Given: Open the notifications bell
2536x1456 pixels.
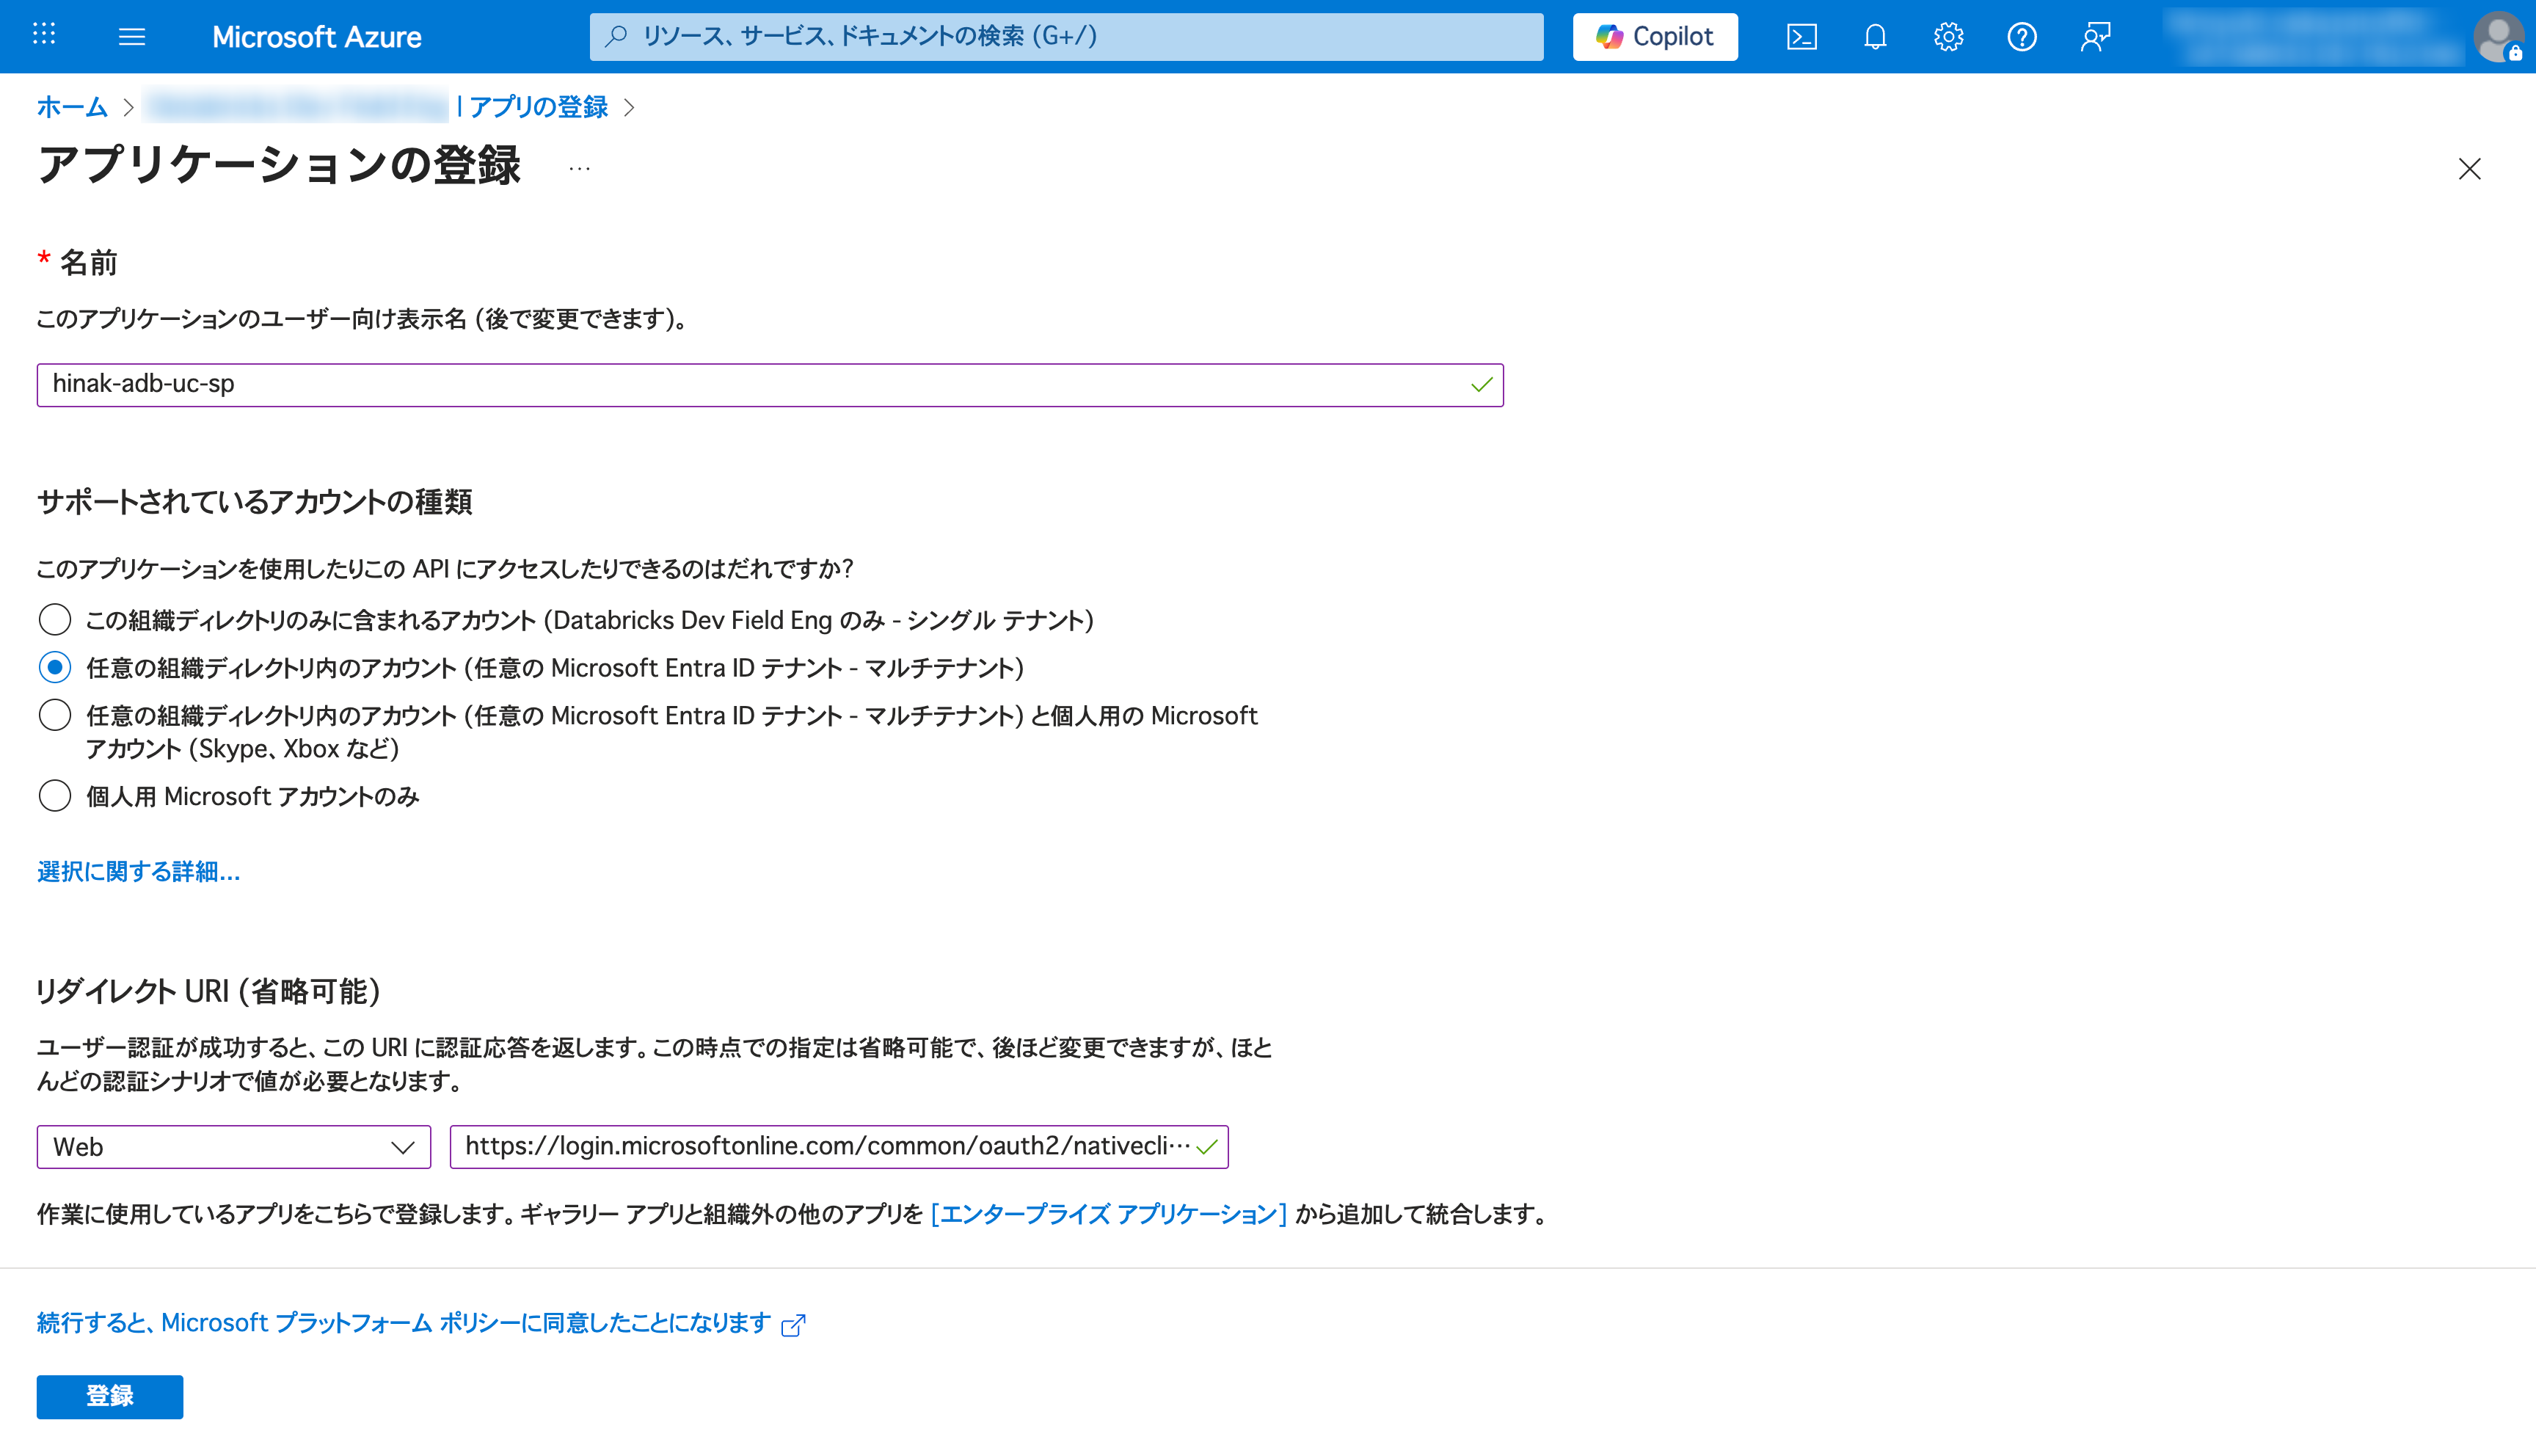Looking at the screenshot, I should 1874,37.
